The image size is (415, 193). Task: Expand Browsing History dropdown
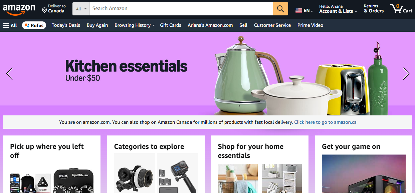coord(135,25)
